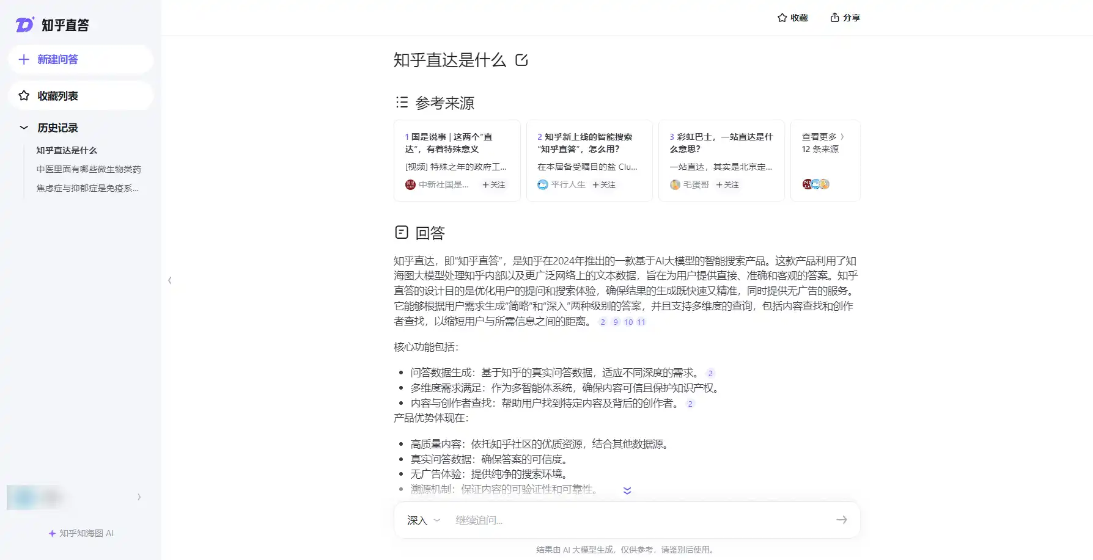Click citation 11 in the first paragraph
Screen dimensions: 1093x560
(x=641, y=322)
